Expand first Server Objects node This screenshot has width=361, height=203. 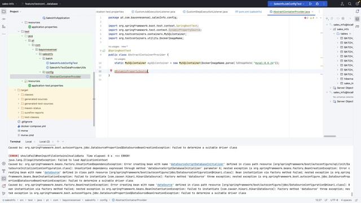point(331,88)
